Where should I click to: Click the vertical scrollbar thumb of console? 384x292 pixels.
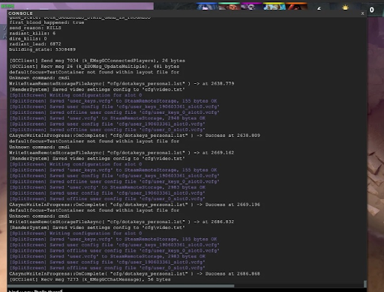point(365,284)
